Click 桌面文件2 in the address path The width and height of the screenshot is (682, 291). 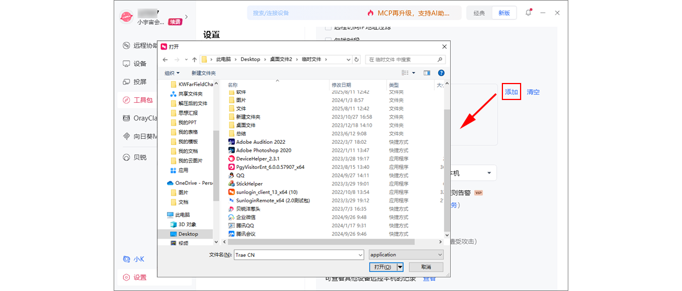click(281, 59)
